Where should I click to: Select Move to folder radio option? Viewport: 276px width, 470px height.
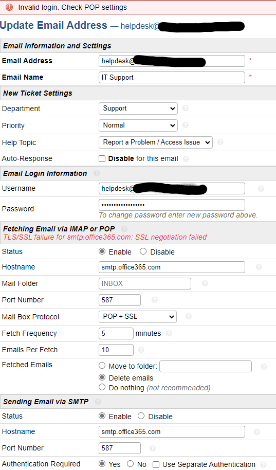coord(102,366)
